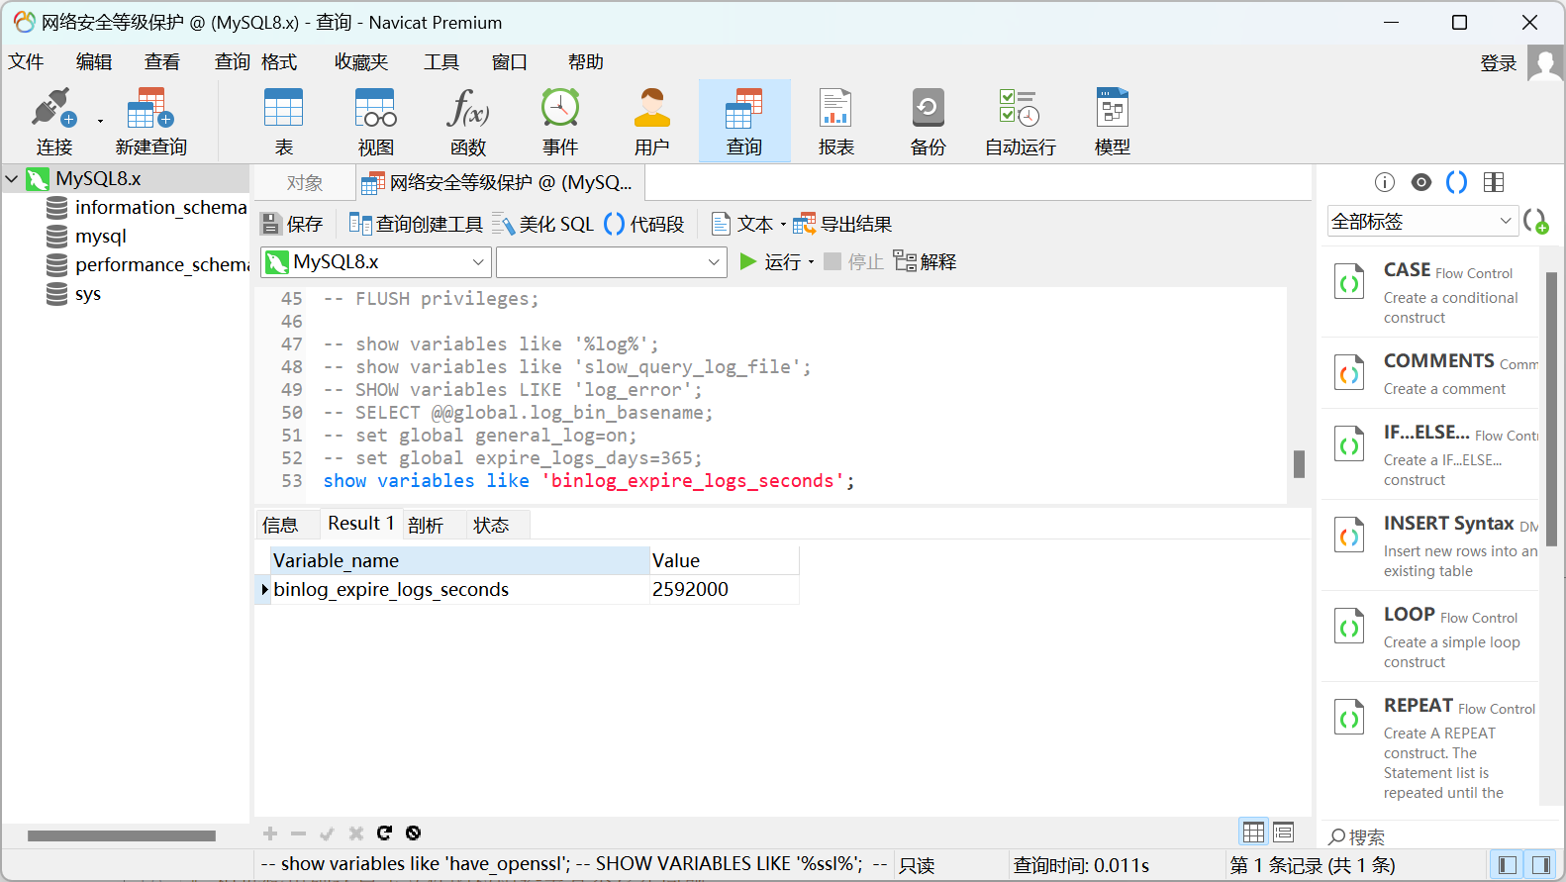Click the query editor vertical scrollbar thumb
This screenshot has height=882, width=1566.
coord(1299,464)
